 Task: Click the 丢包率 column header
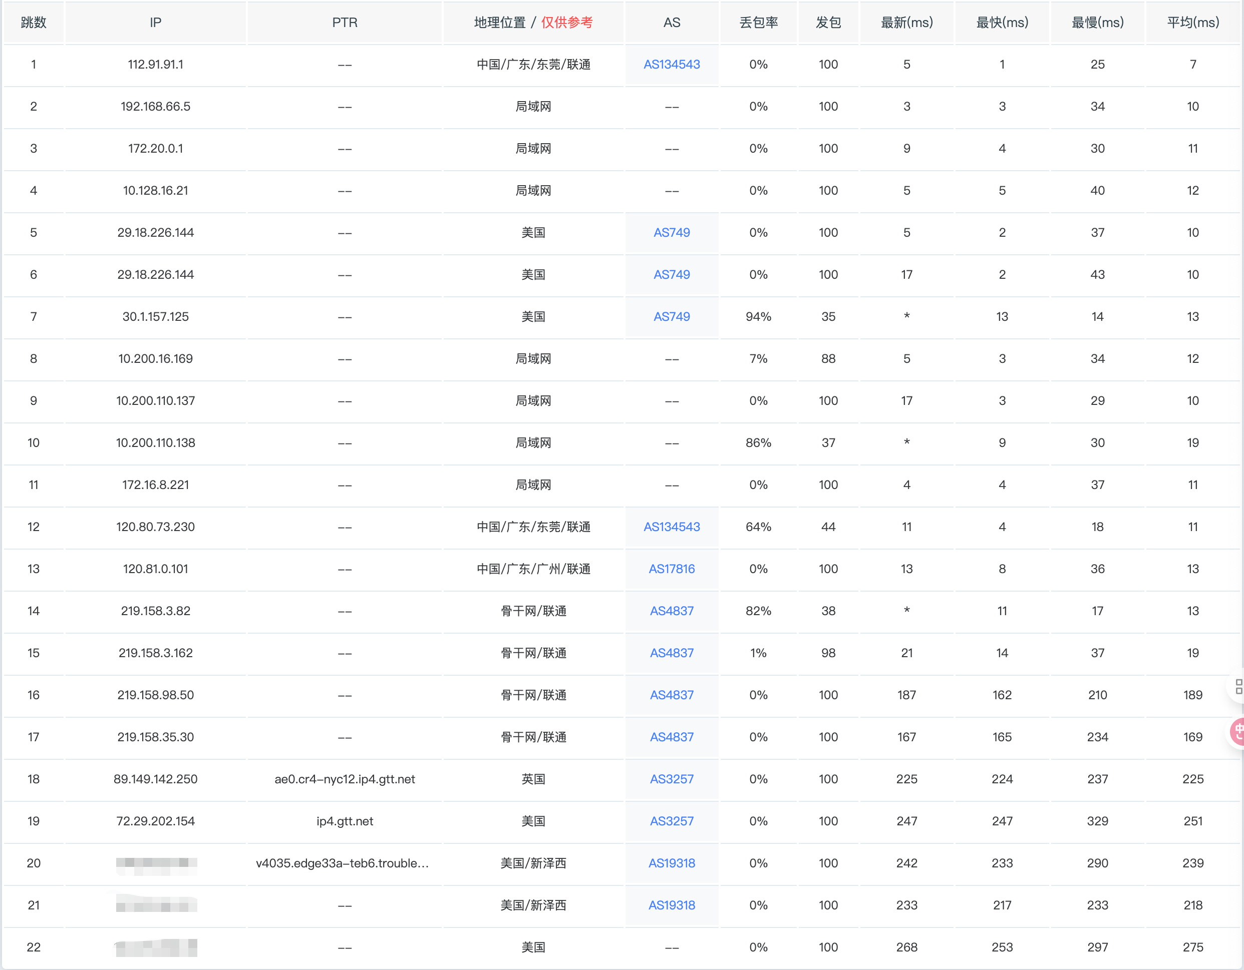click(x=758, y=23)
